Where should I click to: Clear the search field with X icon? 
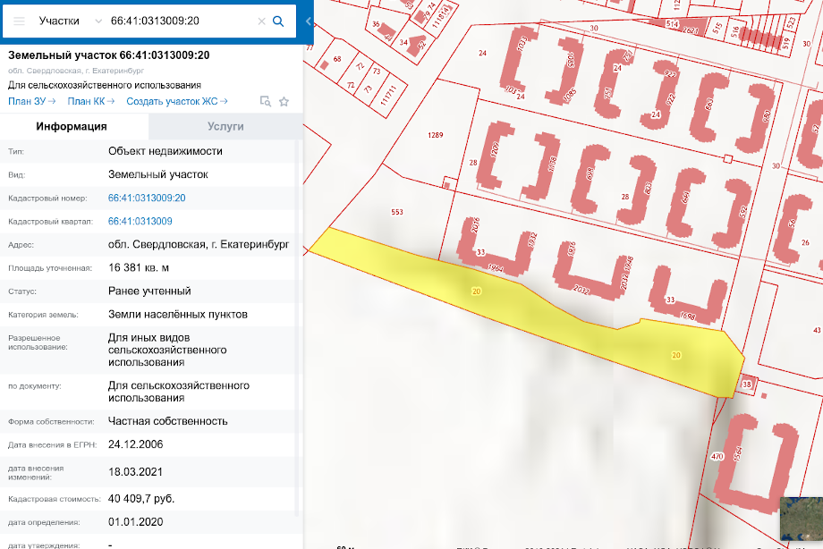point(261,21)
